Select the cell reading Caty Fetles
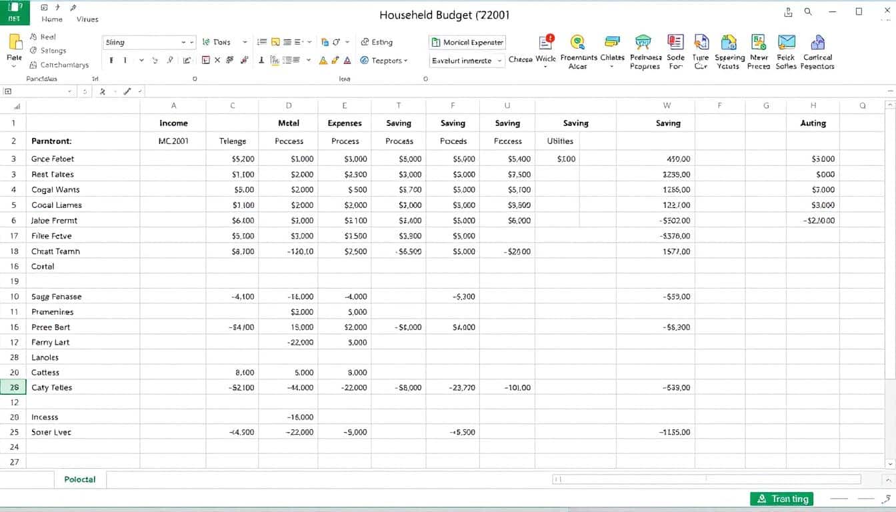Screen dimensions: 896x512 coord(83,387)
